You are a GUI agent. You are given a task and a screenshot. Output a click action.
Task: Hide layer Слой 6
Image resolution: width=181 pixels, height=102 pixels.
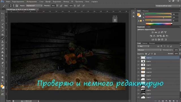138,61
